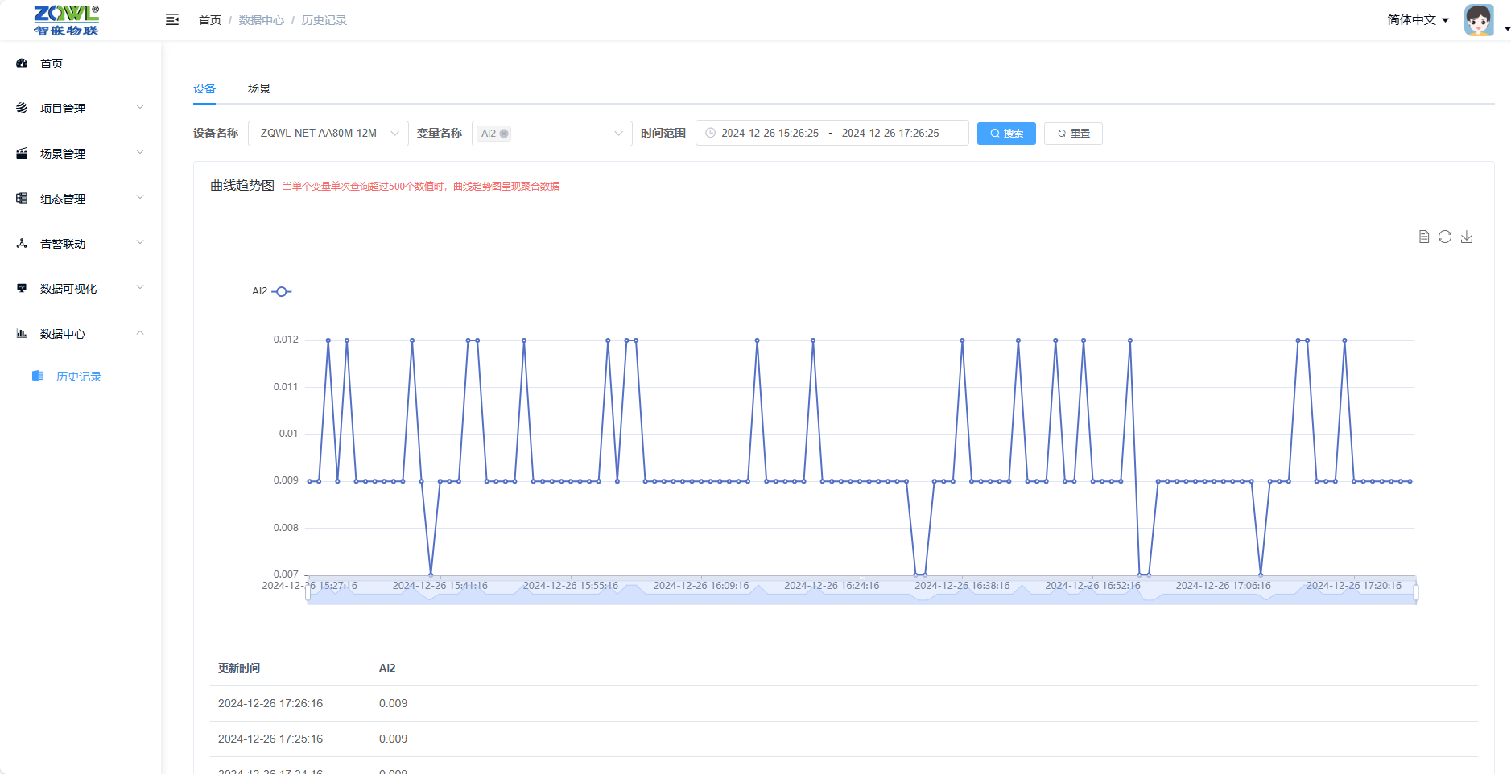Click the right handle of the chart zoom slider
The width and height of the screenshot is (1511, 774).
point(1415,592)
